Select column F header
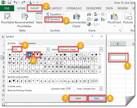Image resolution: width=137 pixels, height=108 pixels. (118, 44)
